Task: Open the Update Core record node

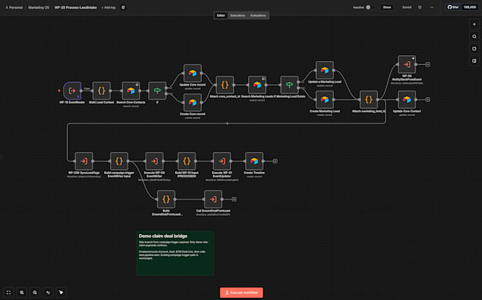Action: (x=192, y=74)
